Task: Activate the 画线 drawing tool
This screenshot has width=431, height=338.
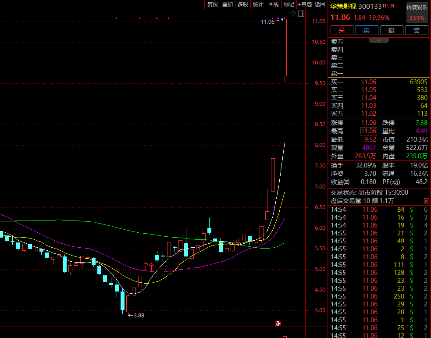Action: click(274, 4)
